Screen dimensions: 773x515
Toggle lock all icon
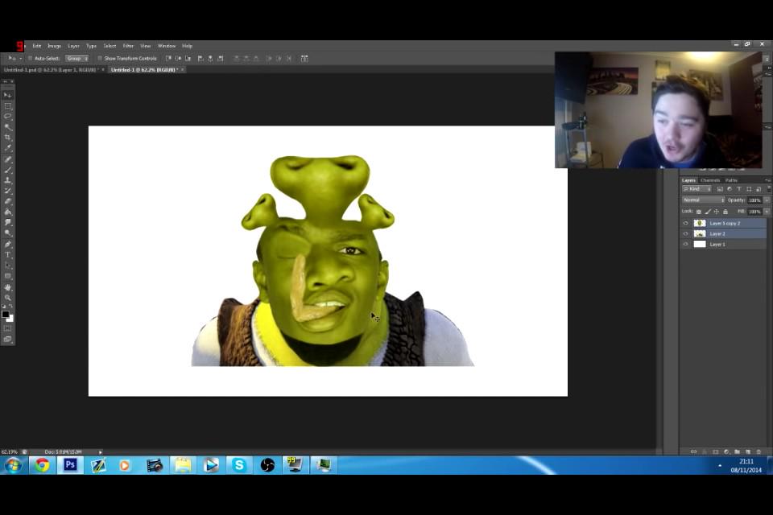(x=725, y=212)
